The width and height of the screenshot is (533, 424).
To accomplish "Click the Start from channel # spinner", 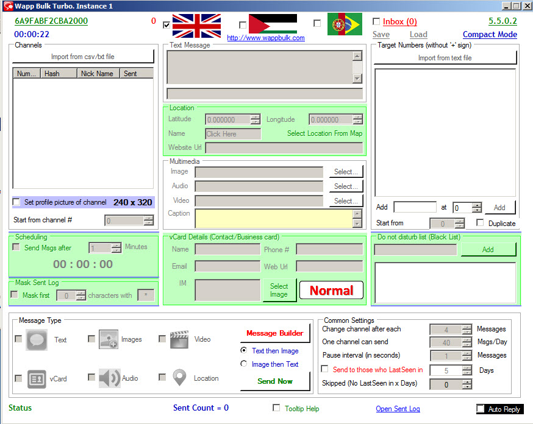I will (129, 221).
